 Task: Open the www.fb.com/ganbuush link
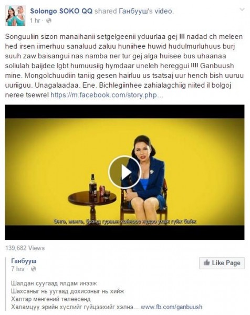click(171, 307)
